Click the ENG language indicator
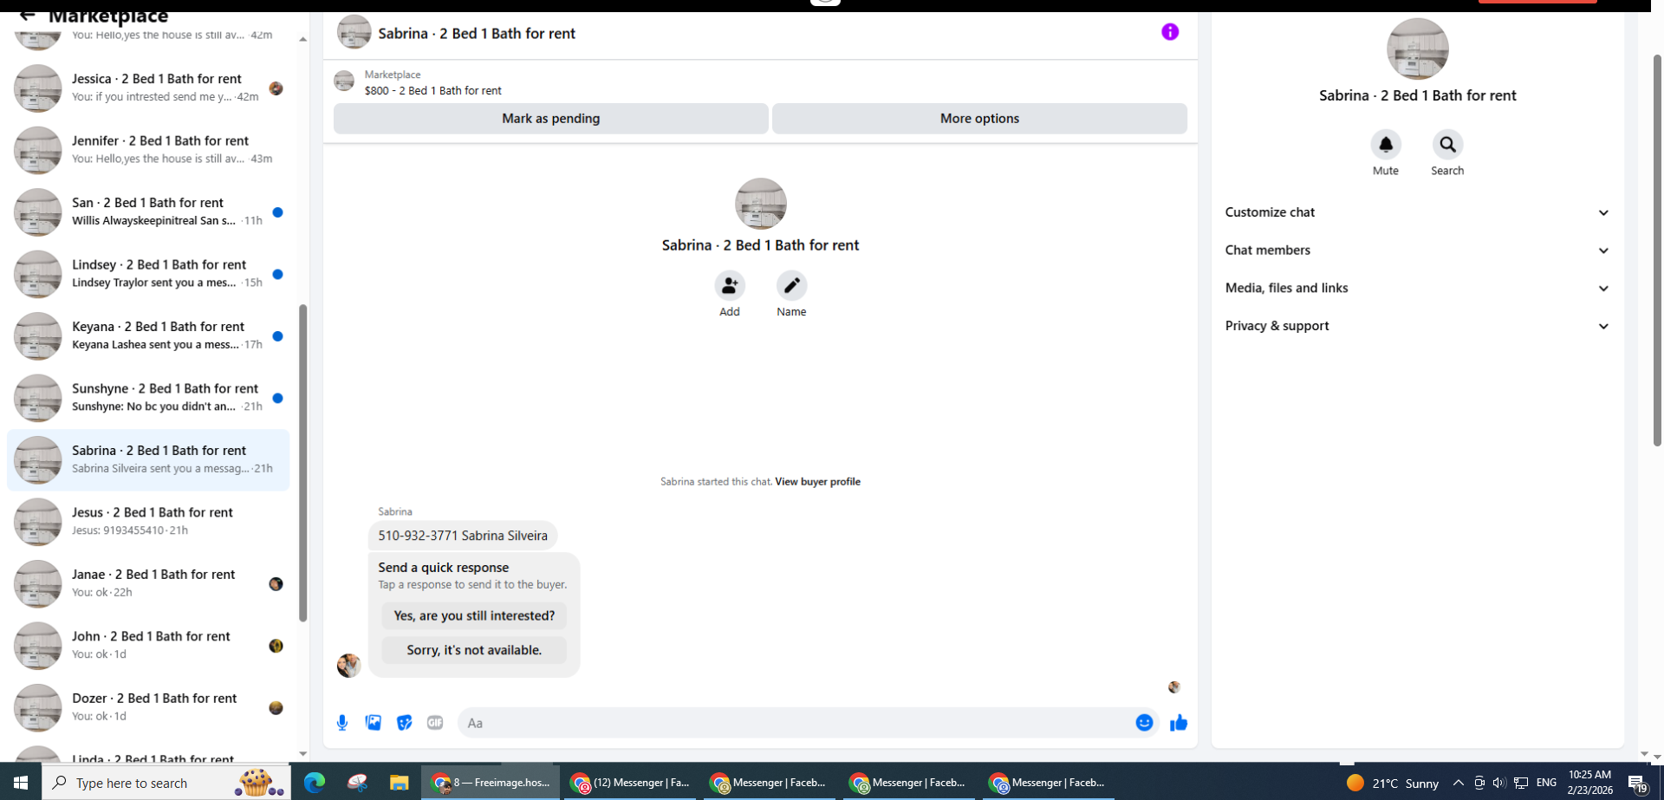Screen dimensions: 1664x800 (1546, 783)
